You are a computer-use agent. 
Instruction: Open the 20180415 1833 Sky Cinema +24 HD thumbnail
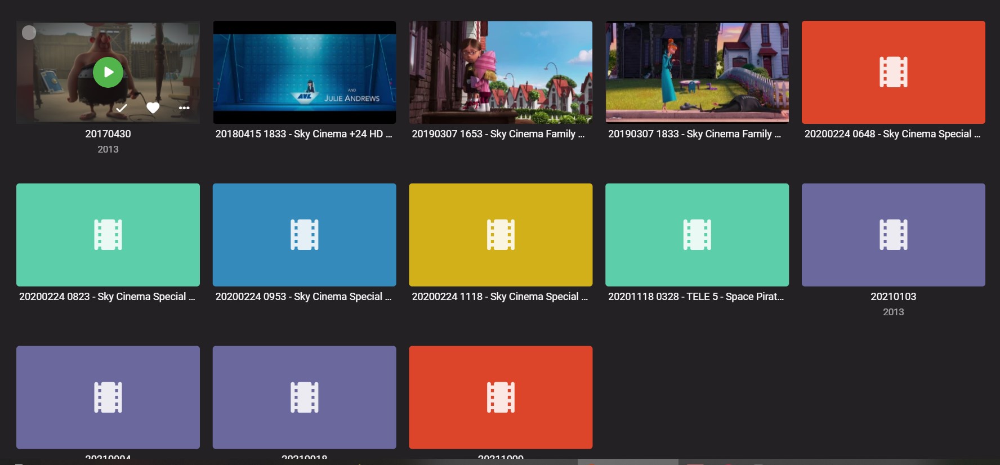[305, 72]
